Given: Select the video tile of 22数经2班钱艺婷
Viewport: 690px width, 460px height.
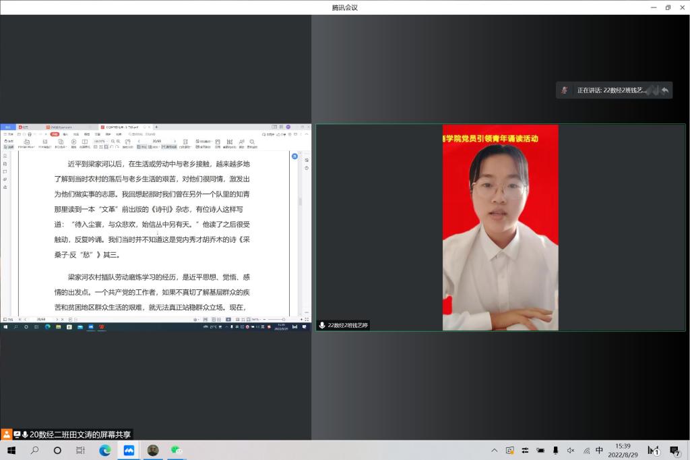Looking at the screenshot, I should click(x=500, y=227).
